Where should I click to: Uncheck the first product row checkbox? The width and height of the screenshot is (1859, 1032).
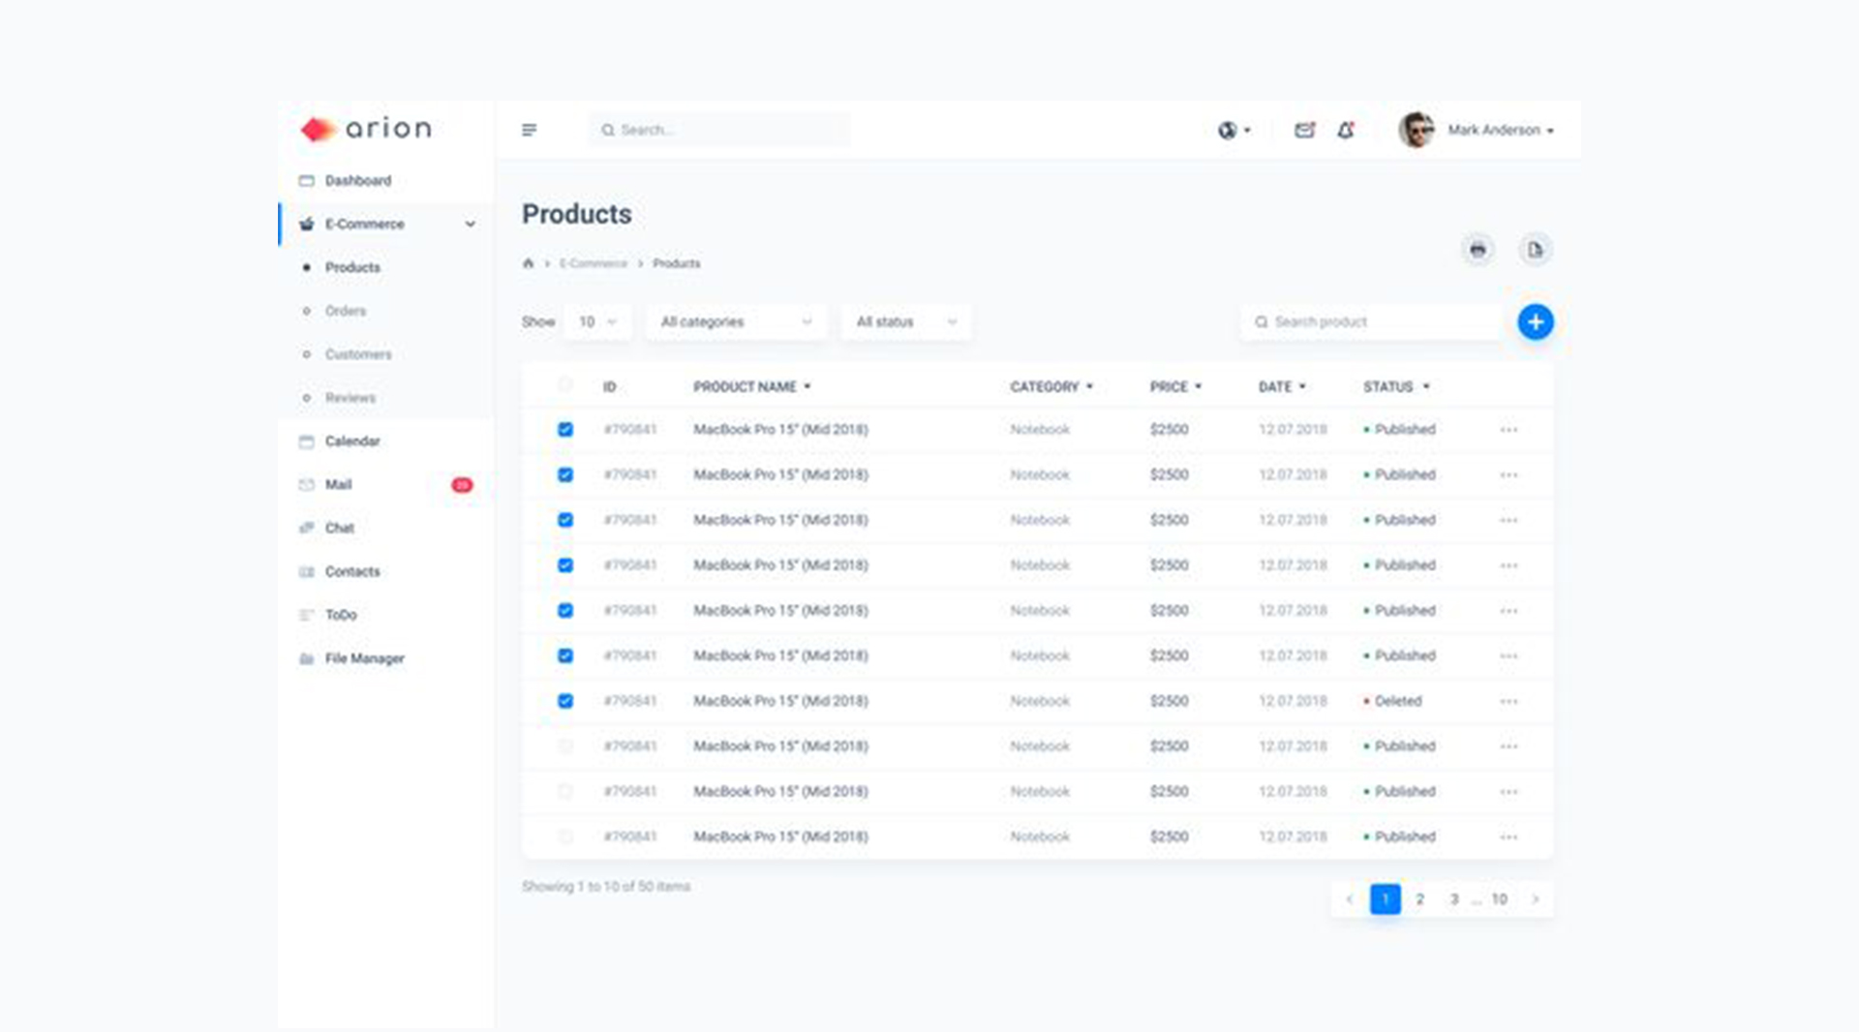pos(565,429)
